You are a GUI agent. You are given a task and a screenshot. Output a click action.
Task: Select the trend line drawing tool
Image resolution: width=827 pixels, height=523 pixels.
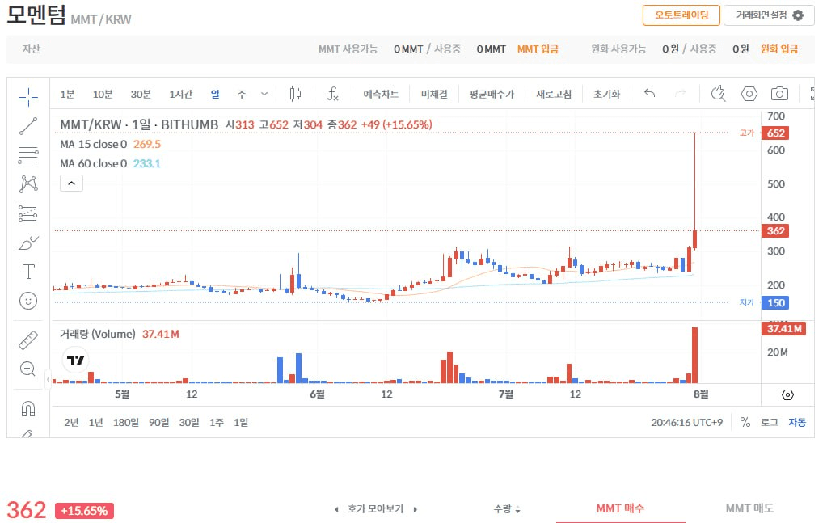point(28,126)
